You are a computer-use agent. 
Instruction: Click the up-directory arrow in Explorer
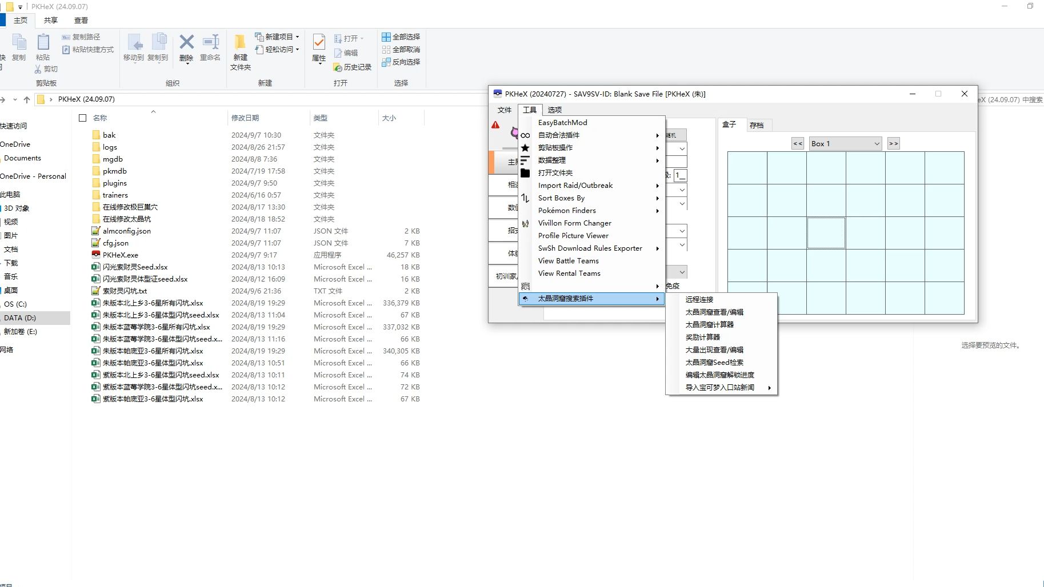(x=27, y=99)
